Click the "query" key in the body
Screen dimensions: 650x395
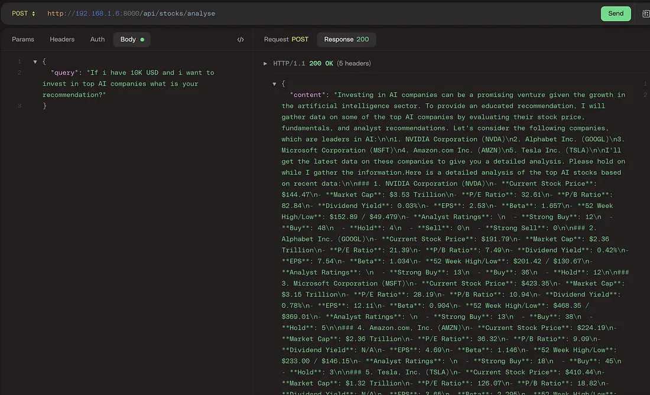tap(64, 73)
